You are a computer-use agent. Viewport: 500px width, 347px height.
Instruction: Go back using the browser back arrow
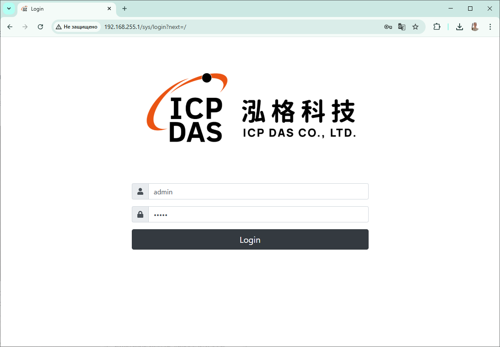pyautogui.click(x=10, y=27)
